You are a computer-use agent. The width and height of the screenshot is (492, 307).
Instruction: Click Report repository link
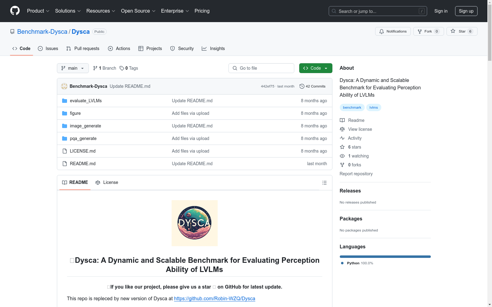(356, 174)
